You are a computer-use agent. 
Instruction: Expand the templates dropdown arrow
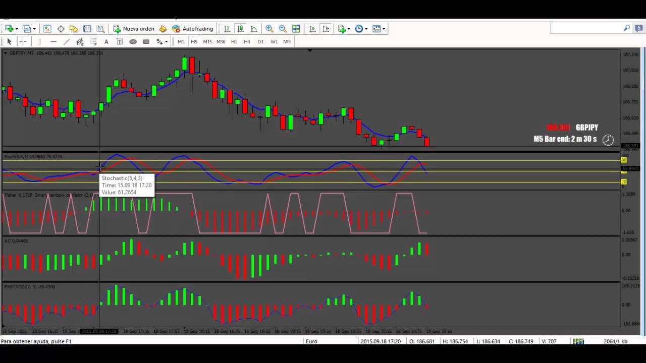pos(384,29)
